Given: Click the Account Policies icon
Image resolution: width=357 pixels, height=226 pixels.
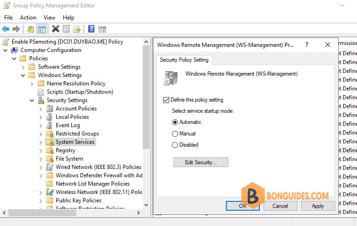Looking at the screenshot, I should pos(49,109).
